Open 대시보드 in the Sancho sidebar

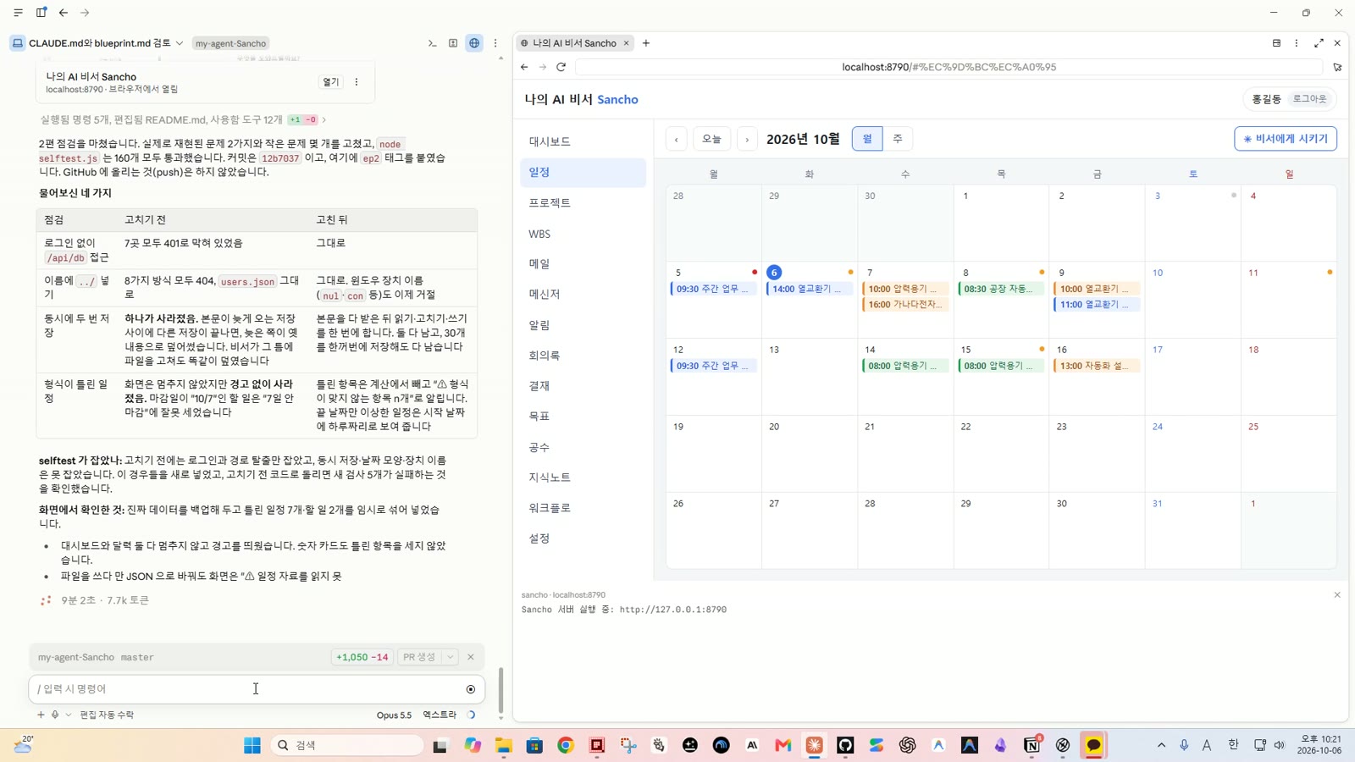[x=583, y=141]
